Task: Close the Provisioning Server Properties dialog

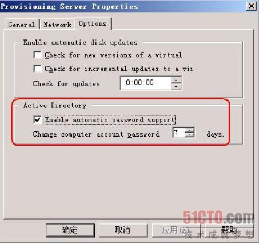Action: click(252, 6)
